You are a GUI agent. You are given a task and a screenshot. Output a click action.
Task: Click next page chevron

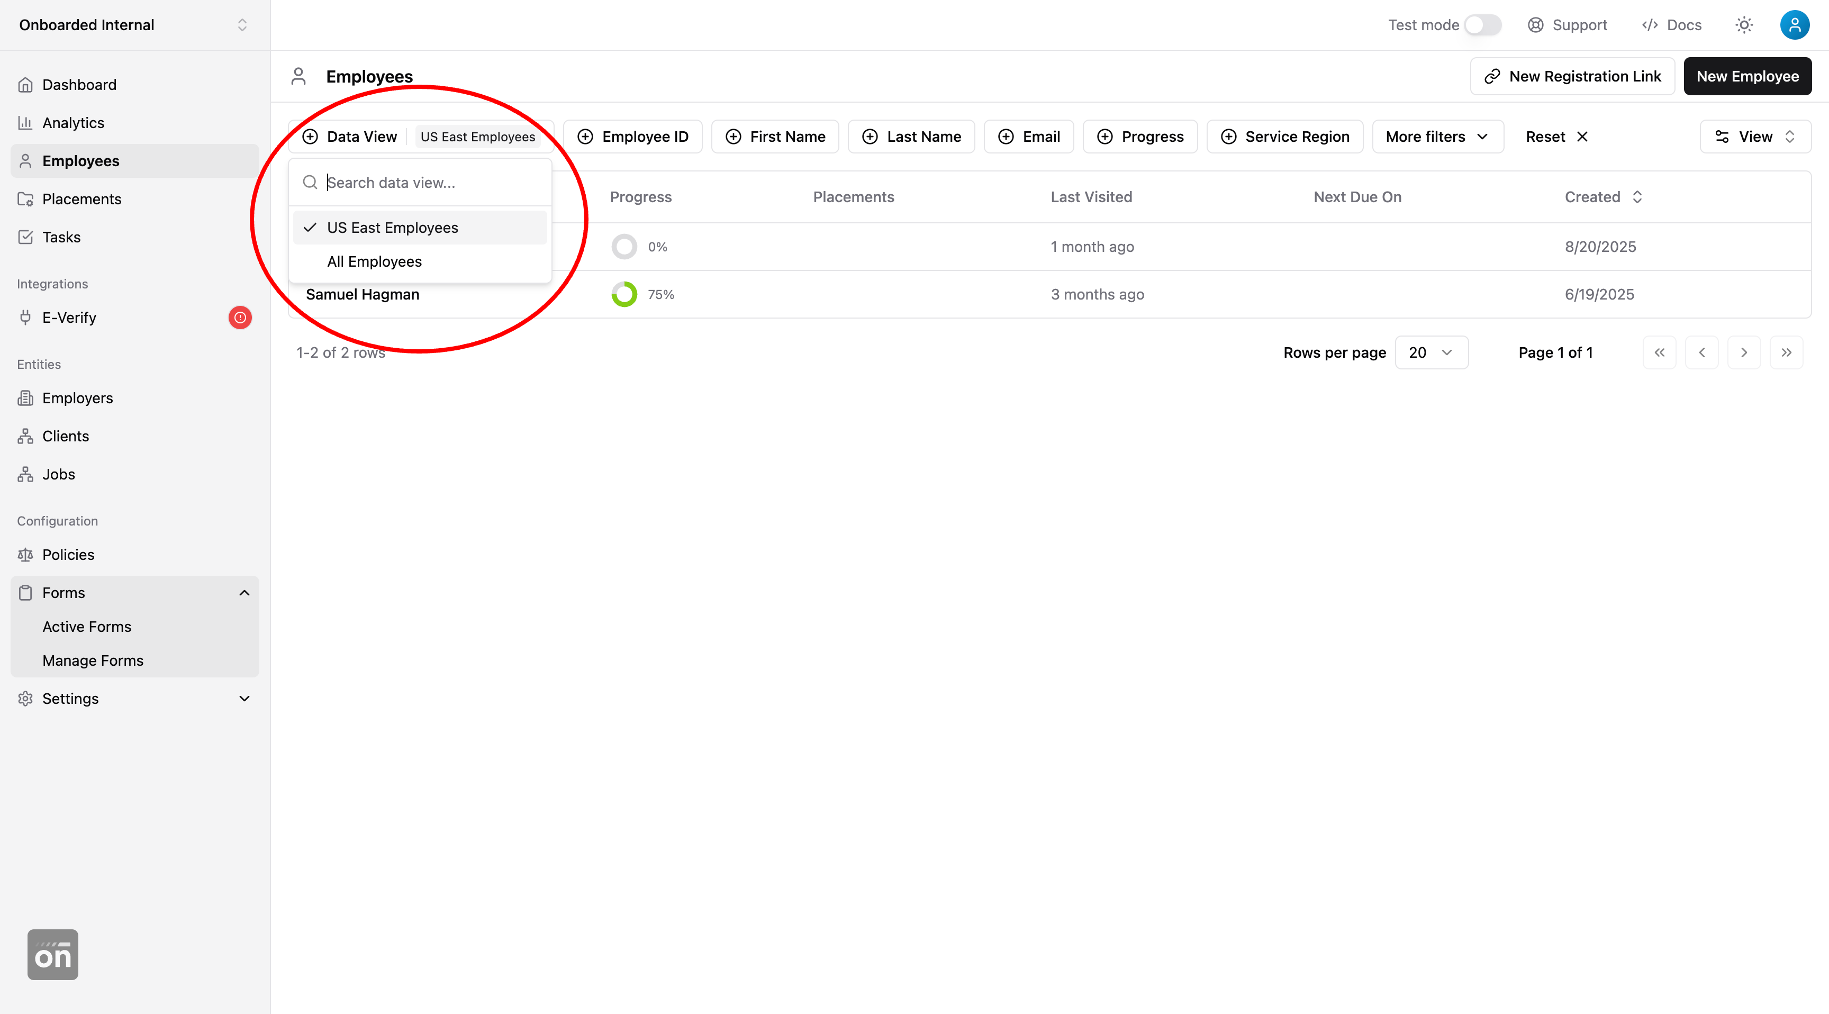coord(1744,352)
